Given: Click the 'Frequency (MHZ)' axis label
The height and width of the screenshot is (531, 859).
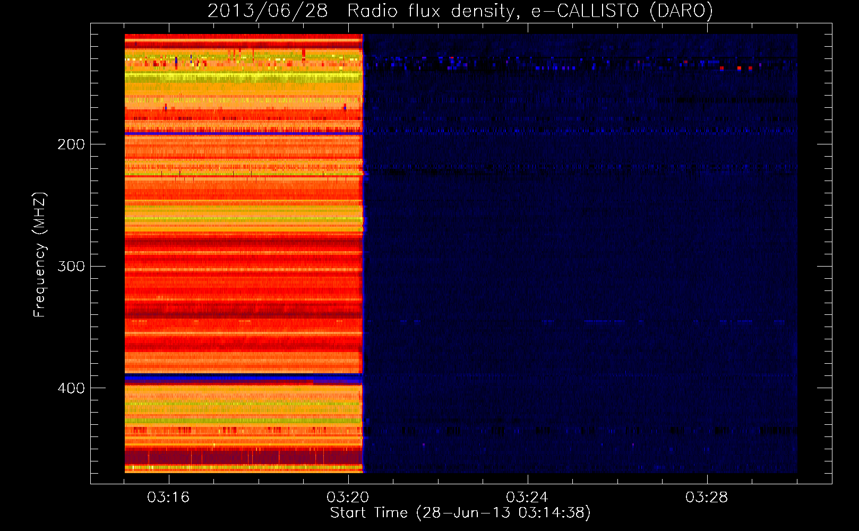Looking at the screenshot, I should pyautogui.click(x=40, y=255).
